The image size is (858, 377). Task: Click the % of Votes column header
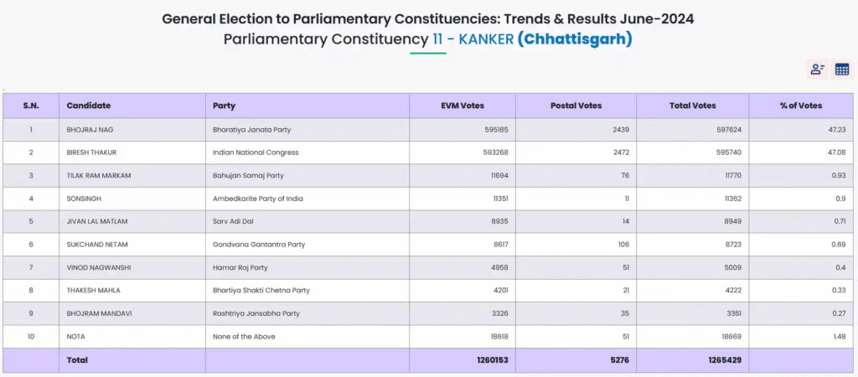click(x=800, y=106)
